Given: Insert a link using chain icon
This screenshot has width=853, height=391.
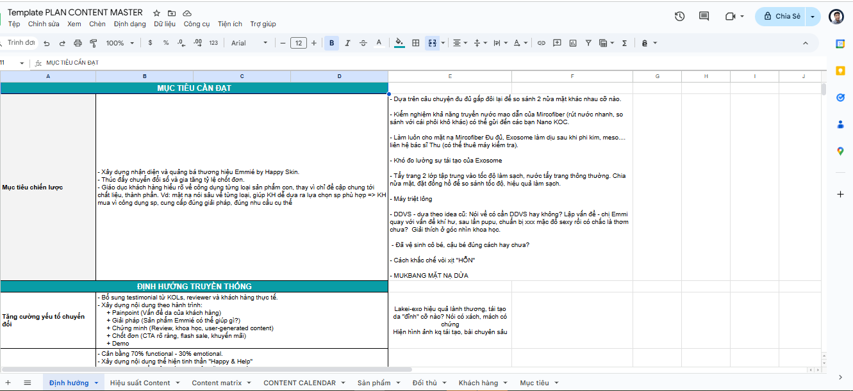Looking at the screenshot, I should pyautogui.click(x=541, y=43).
